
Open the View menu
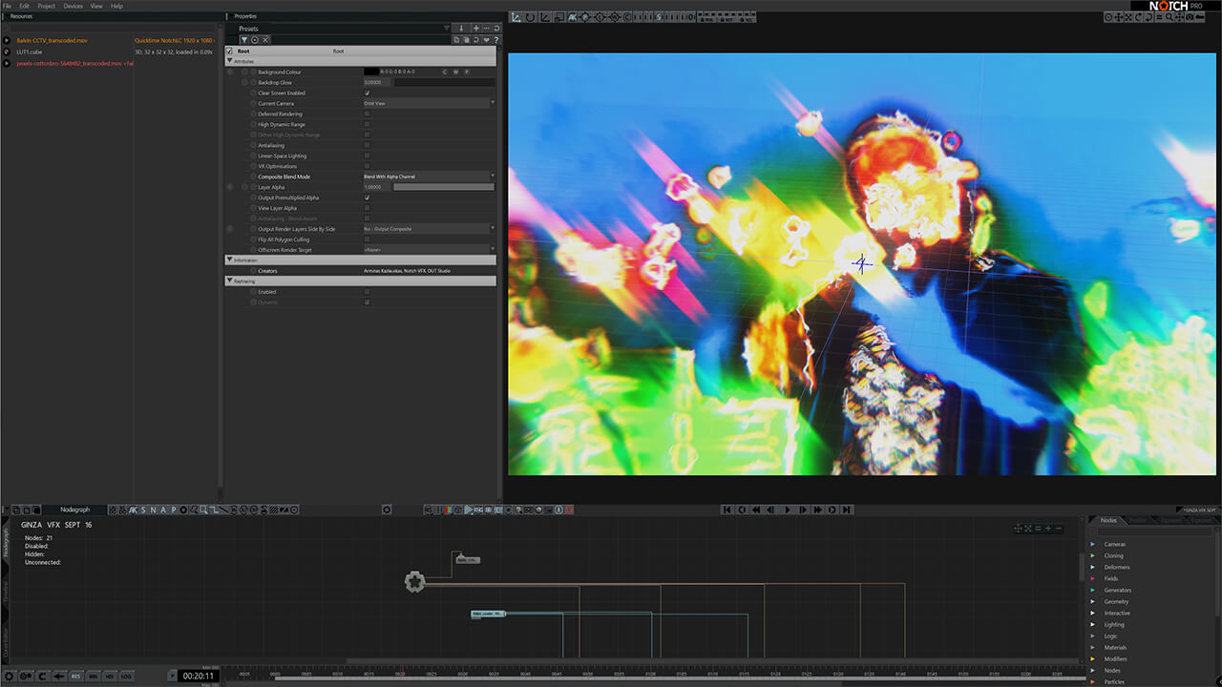[96, 6]
